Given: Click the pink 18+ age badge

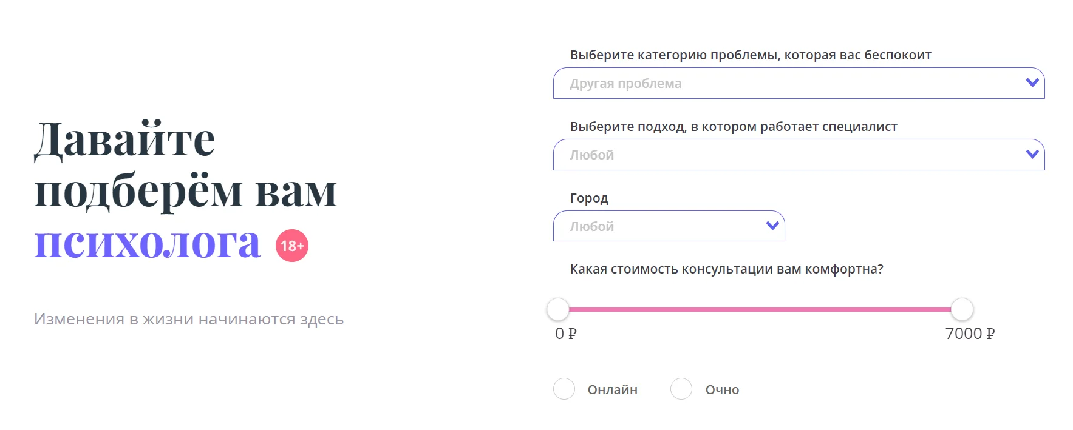Looking at the screenshot, I should coord(292,246).
